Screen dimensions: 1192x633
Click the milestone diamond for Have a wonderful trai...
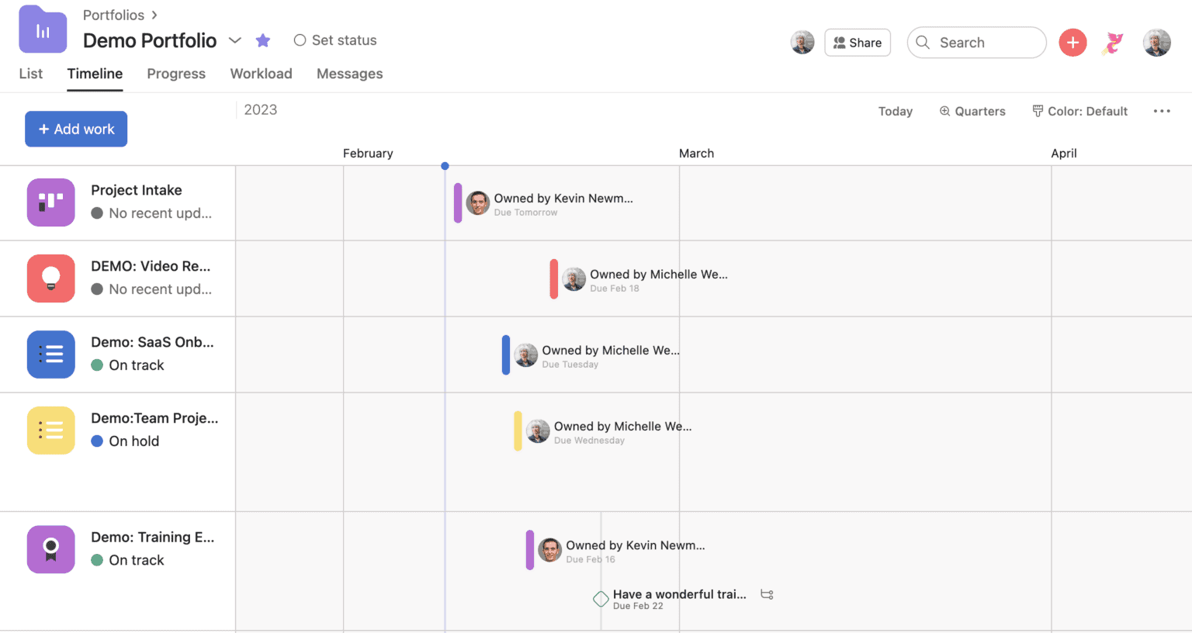(x=601, y=599)
